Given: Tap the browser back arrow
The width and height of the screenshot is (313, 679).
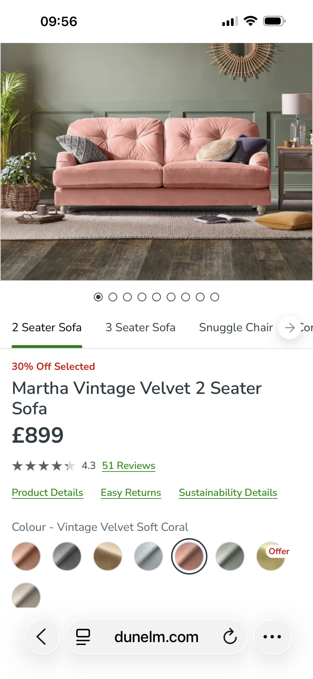Looking at the screenshot, I should click(42, 636).
